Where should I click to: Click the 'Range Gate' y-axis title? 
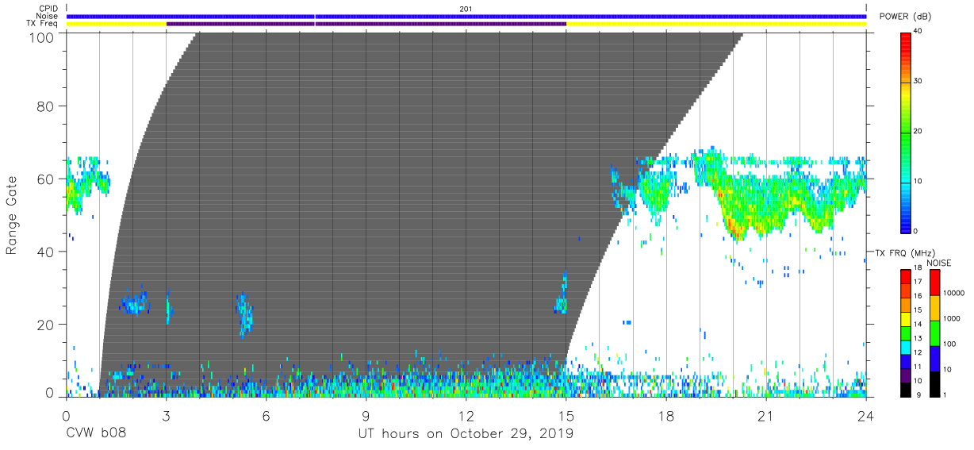coord(12,215)
